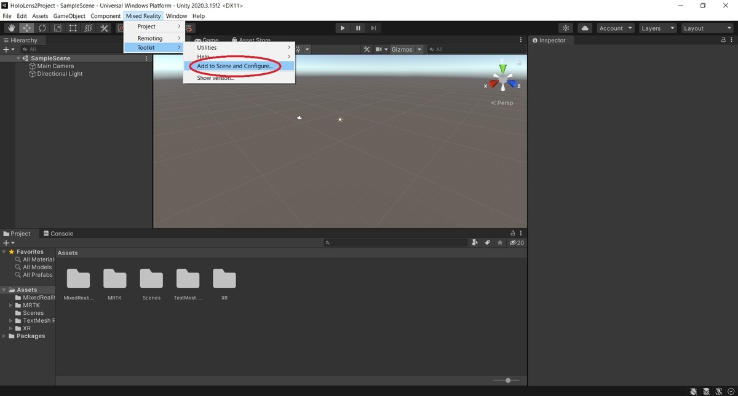Select the Scale tool
Screen dimensions: 738x396
coord(58,28)
